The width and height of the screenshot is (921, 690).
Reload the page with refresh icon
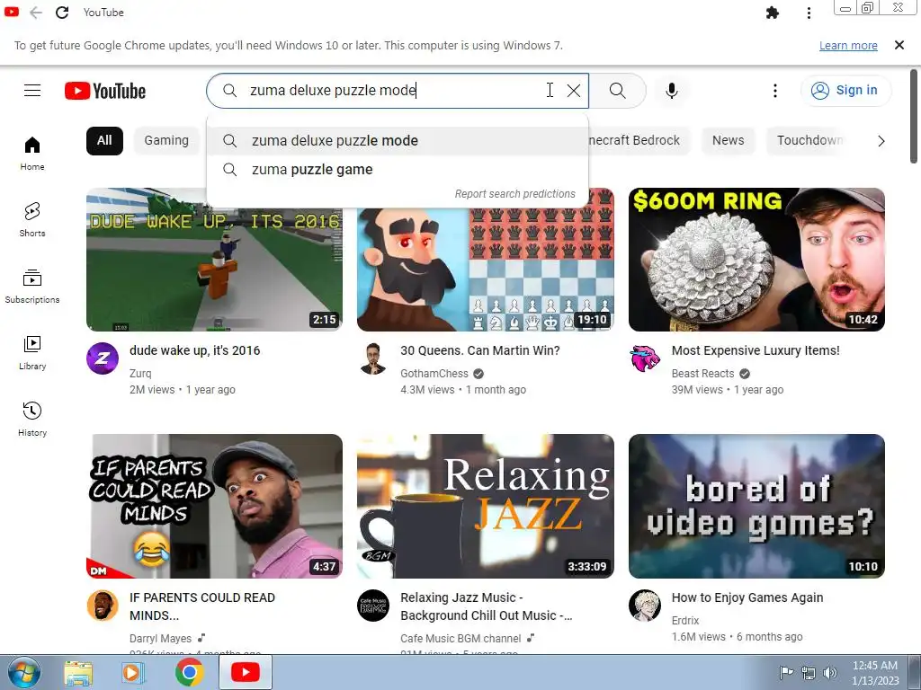tap(62, 13)
